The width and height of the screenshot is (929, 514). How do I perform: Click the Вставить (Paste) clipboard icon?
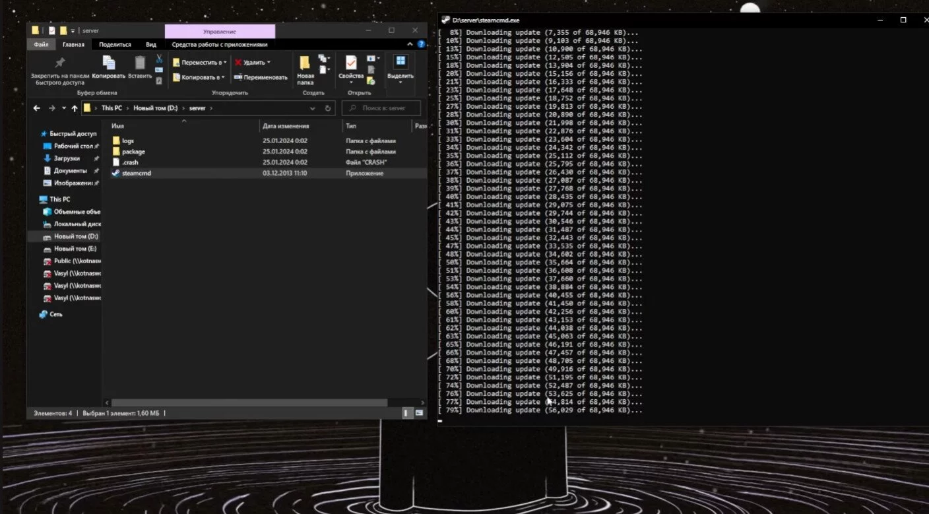click(140, 63)
